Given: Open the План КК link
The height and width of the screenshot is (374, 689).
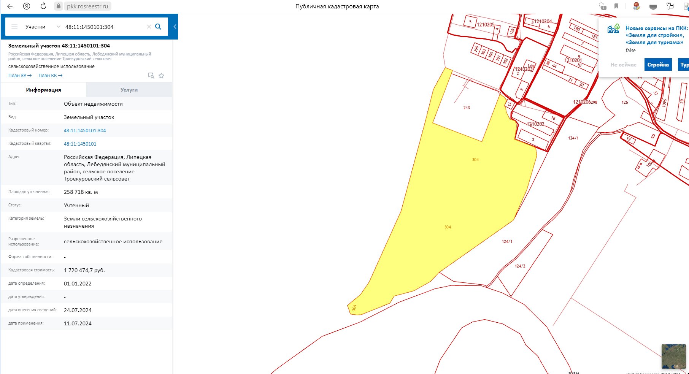Looking at the screenshot, I should click(50, 75).
